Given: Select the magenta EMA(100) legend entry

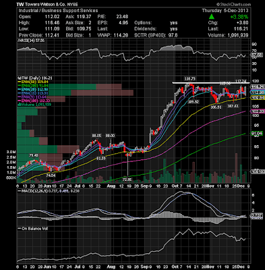Looking at the screenshot, I should tap(33, 101).
